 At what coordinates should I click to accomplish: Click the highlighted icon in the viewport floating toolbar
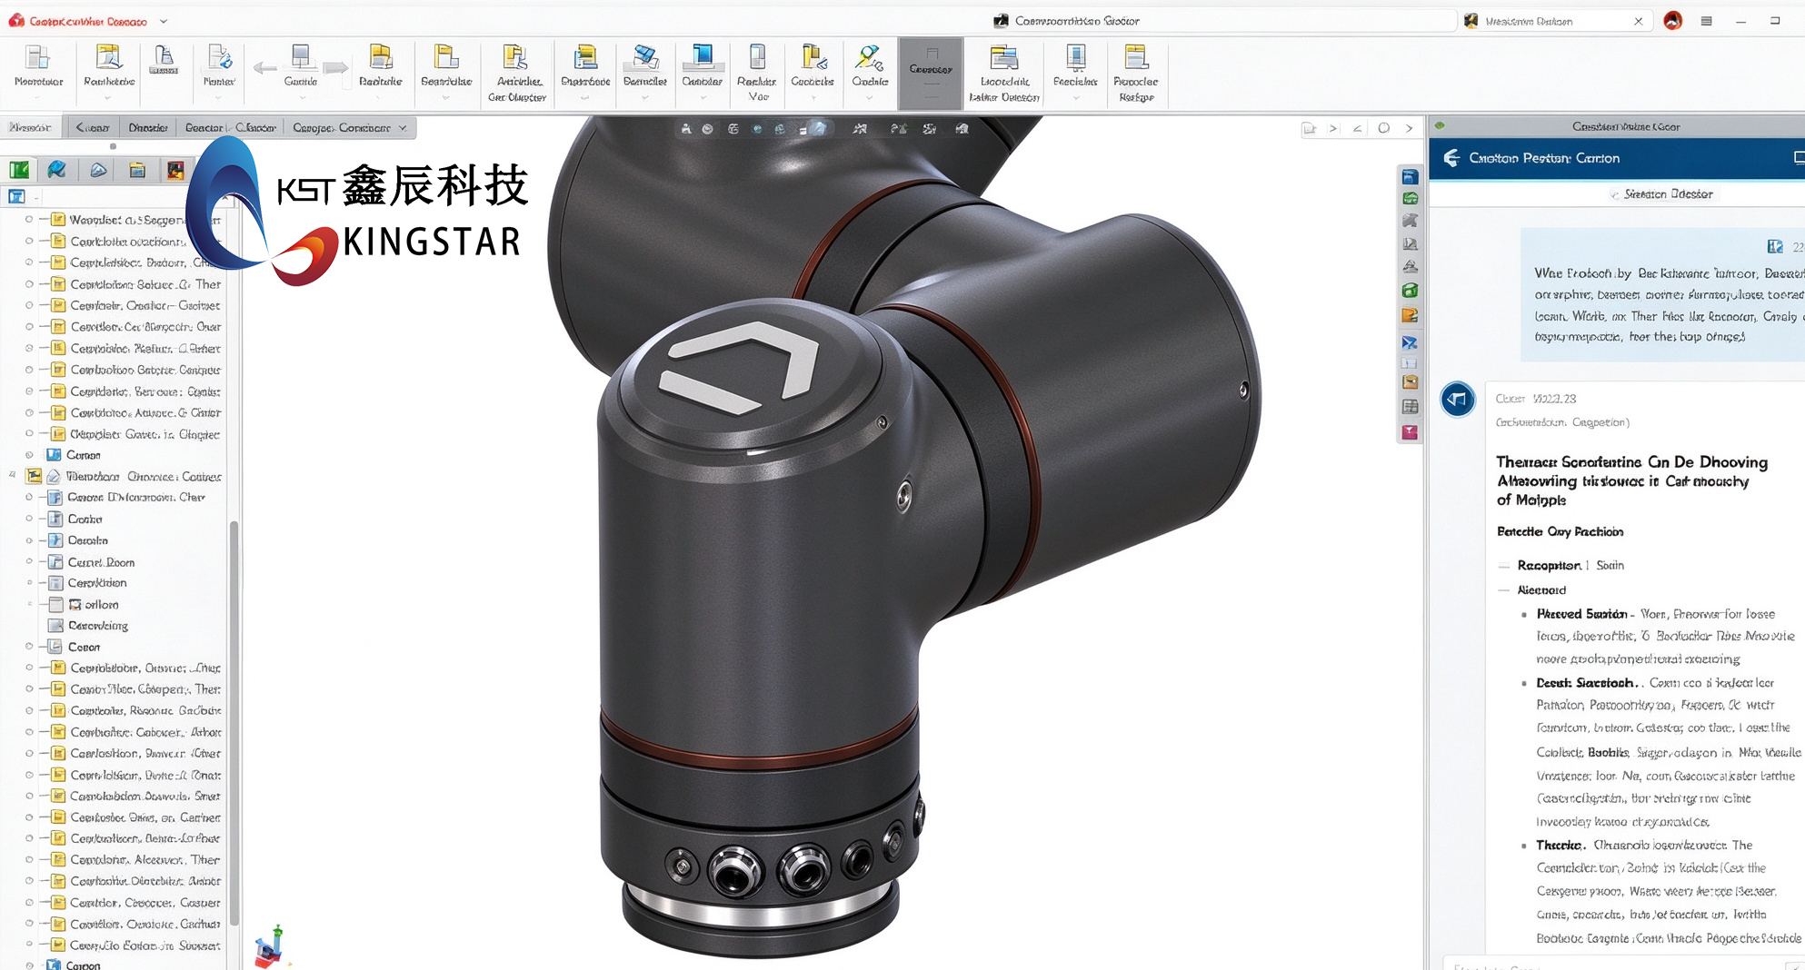tap(820, 129)
